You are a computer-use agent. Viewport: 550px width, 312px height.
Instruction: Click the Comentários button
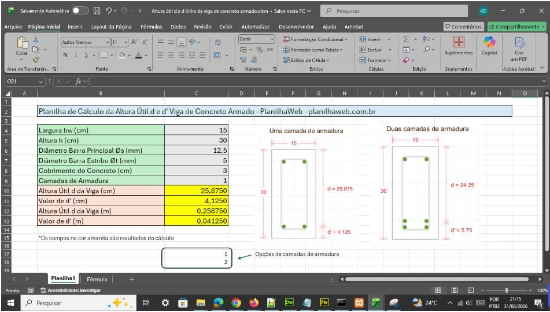pos(463,27)
